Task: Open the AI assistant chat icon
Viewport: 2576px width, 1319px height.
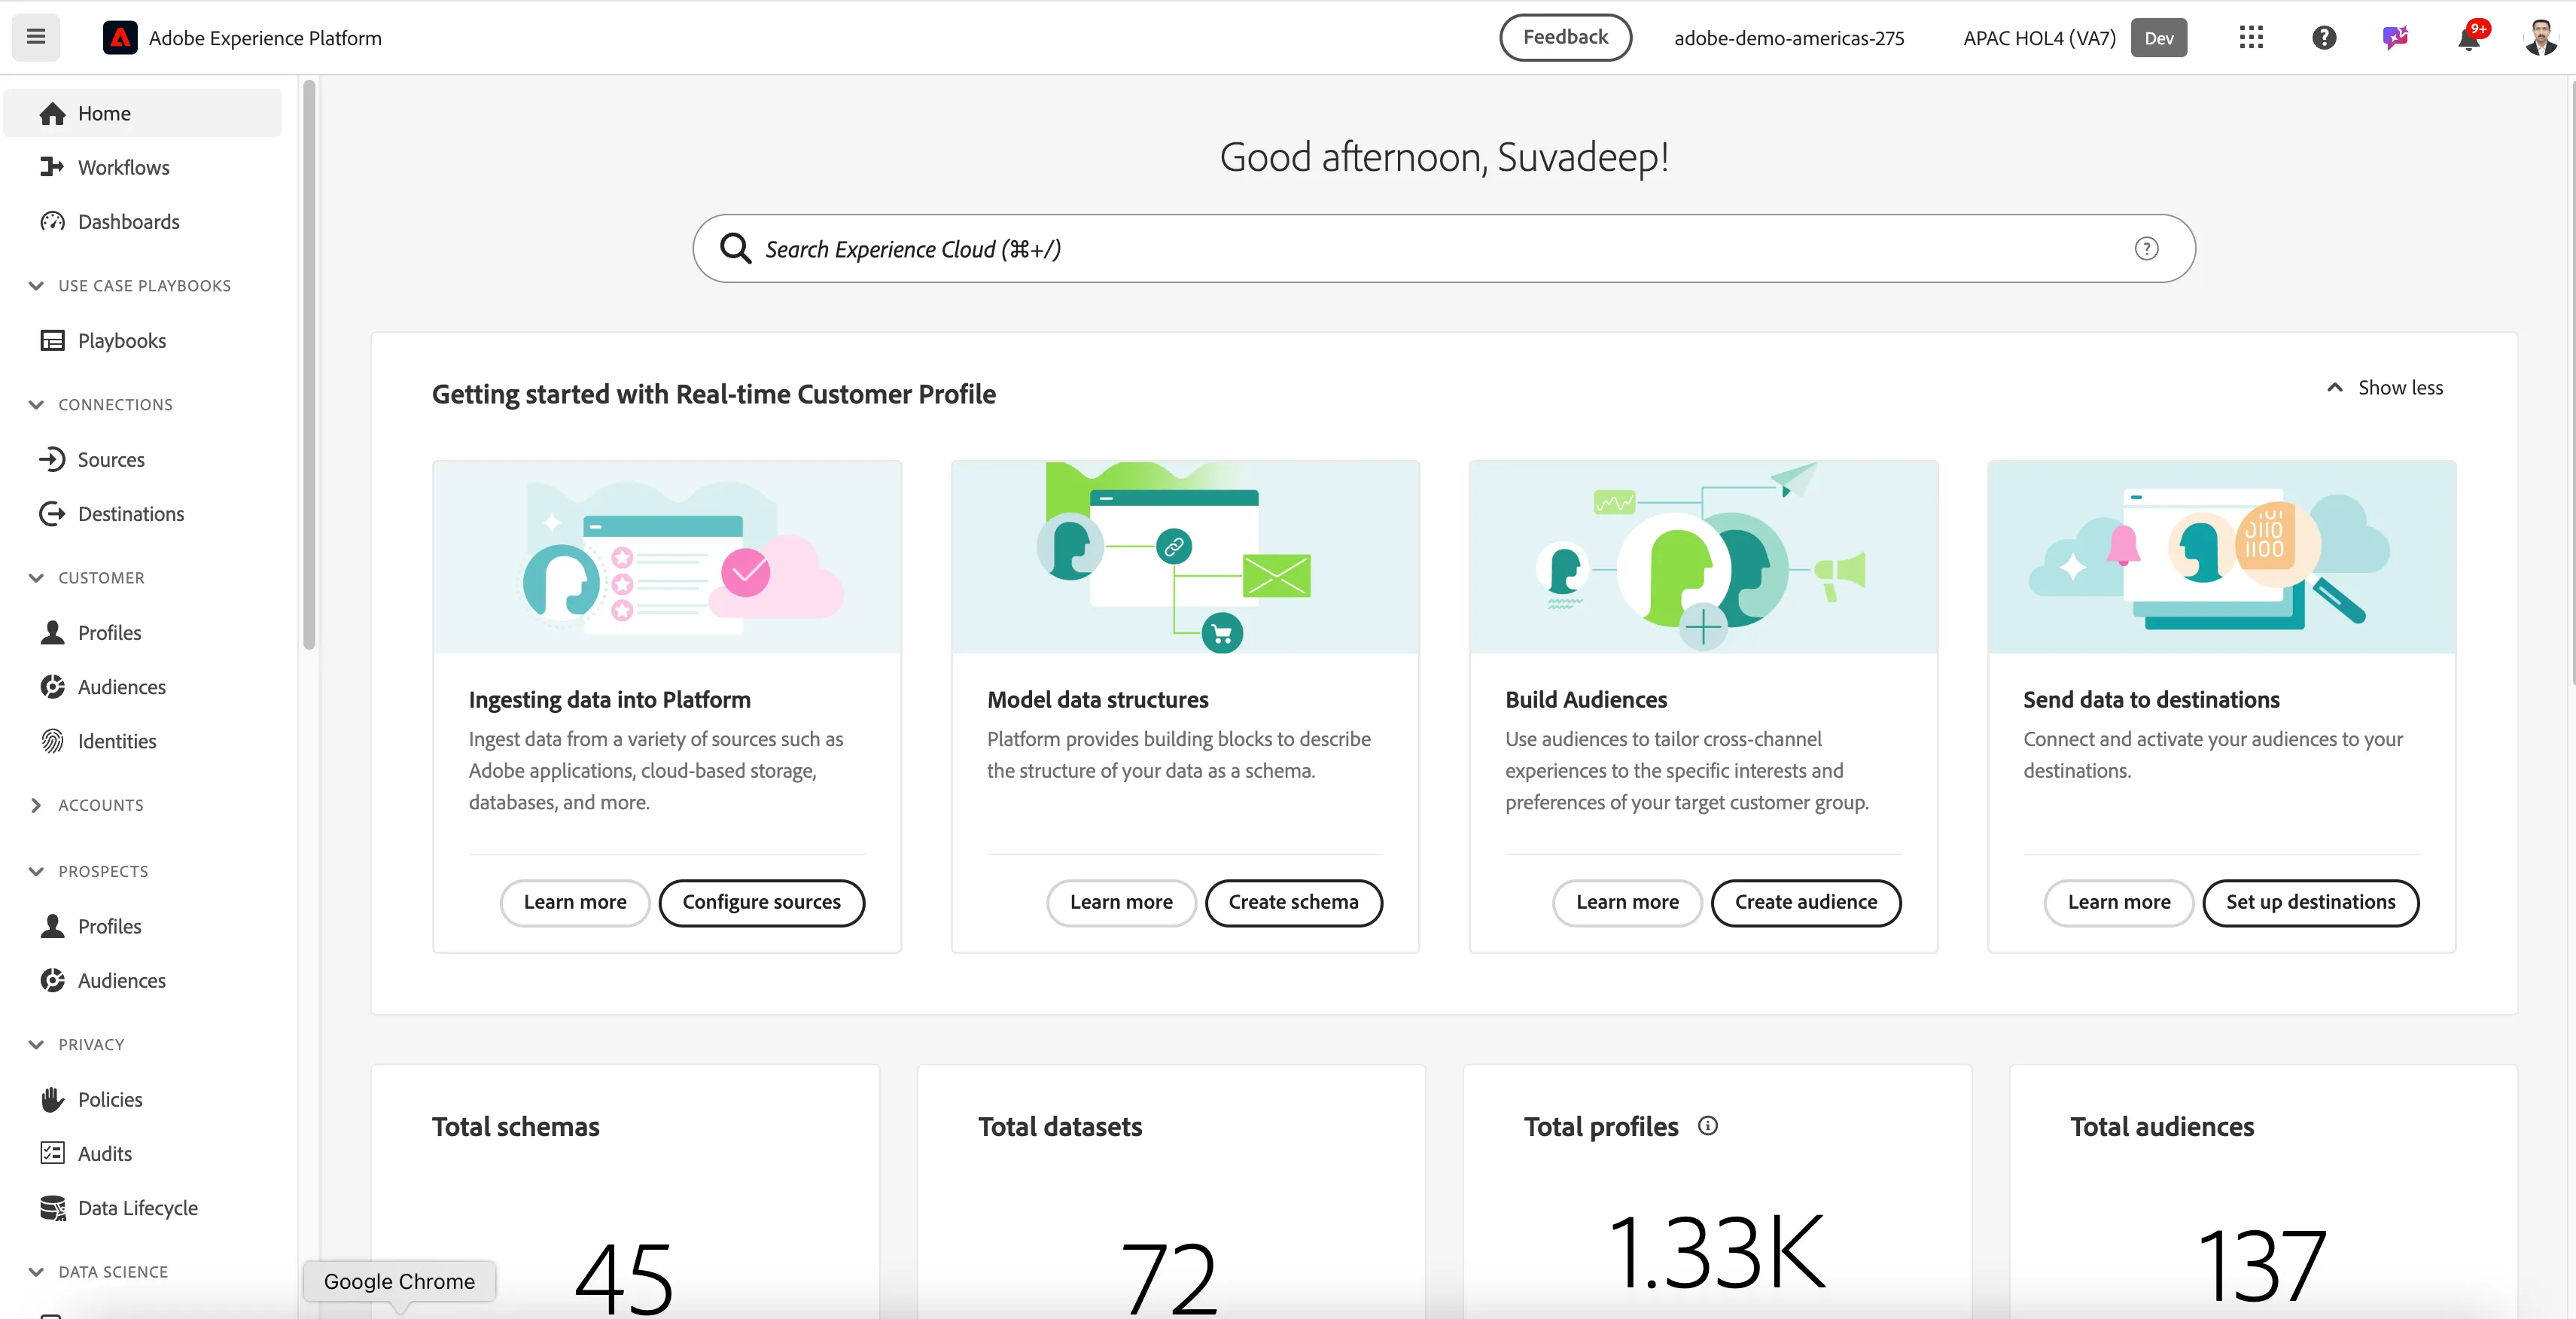Action: pyautogui.click(x=2396, y=38)
